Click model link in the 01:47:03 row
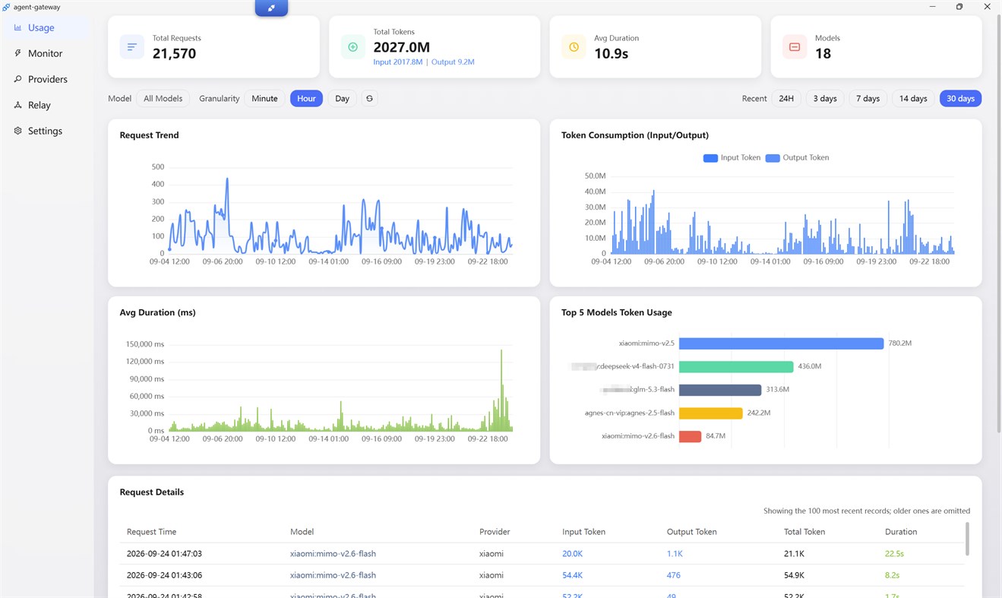 (x=333, y=554)
